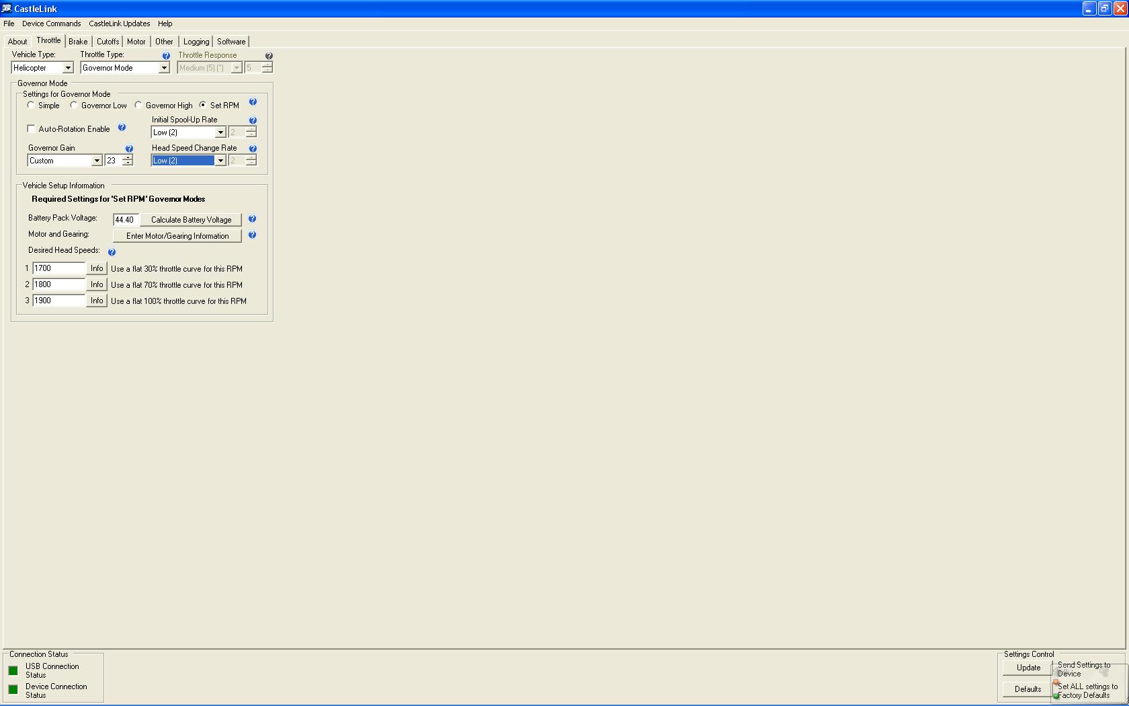Click head speed 2 field showing 1800

[x=59, y=284]
